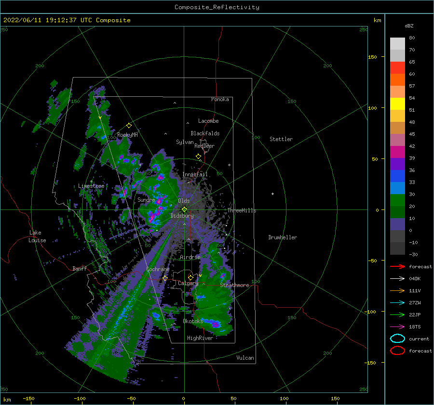Click the yellow marker south of RedDeer
This screenshot has height=405, width=434.
pyautogui.click(x=198, y=157)
